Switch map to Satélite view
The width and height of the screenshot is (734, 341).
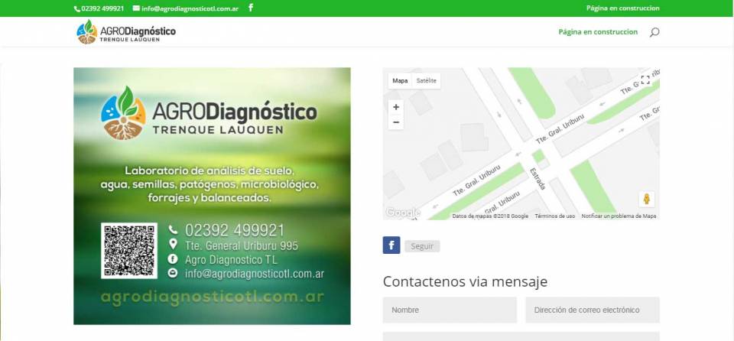(426, 80)
